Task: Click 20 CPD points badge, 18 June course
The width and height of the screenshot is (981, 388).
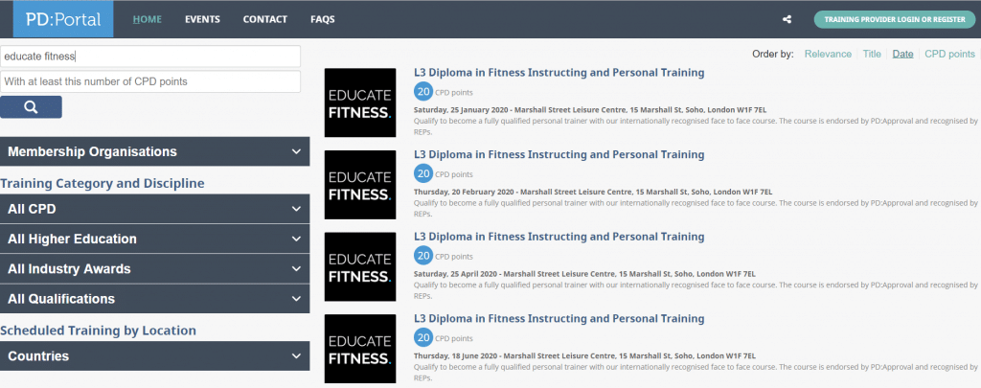Action: click(x=423, y=337)
